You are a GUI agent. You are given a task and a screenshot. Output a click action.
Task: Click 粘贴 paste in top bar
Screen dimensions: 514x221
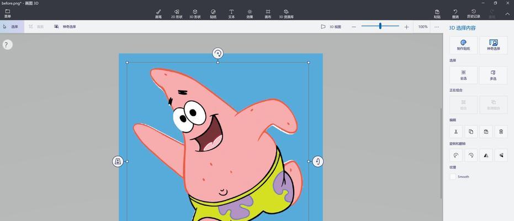tap(437, 13)
